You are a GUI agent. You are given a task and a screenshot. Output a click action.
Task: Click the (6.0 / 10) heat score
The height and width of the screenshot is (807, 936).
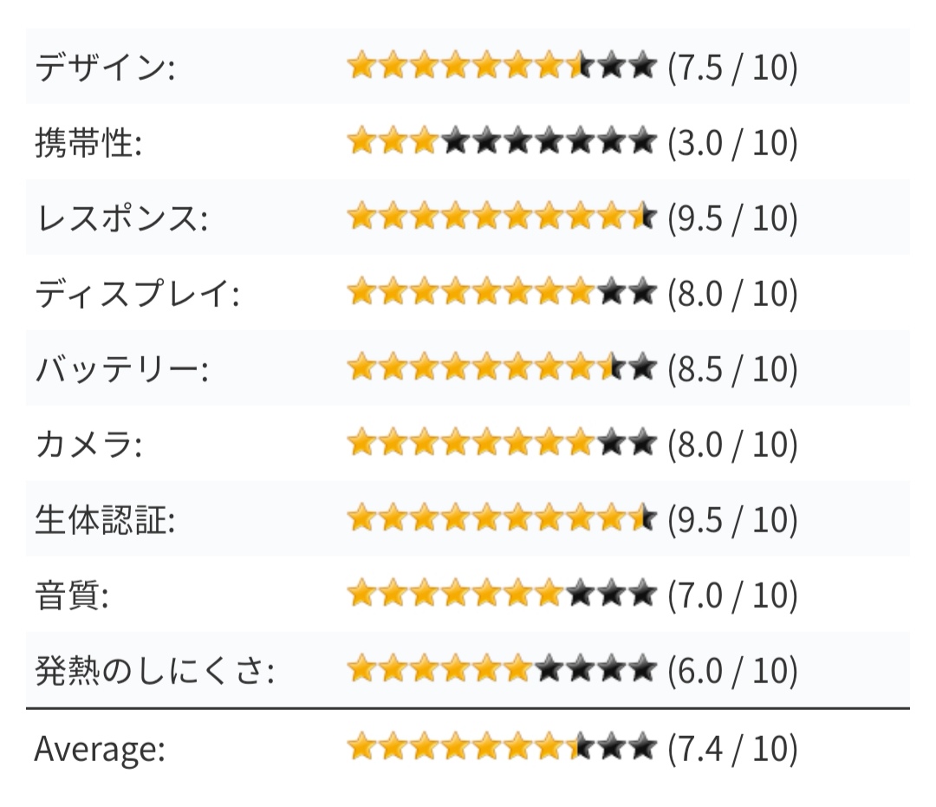tap(732, 672)
